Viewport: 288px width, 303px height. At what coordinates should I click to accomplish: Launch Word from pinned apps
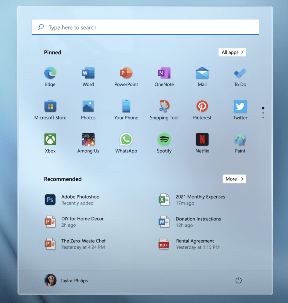point(88,73)
